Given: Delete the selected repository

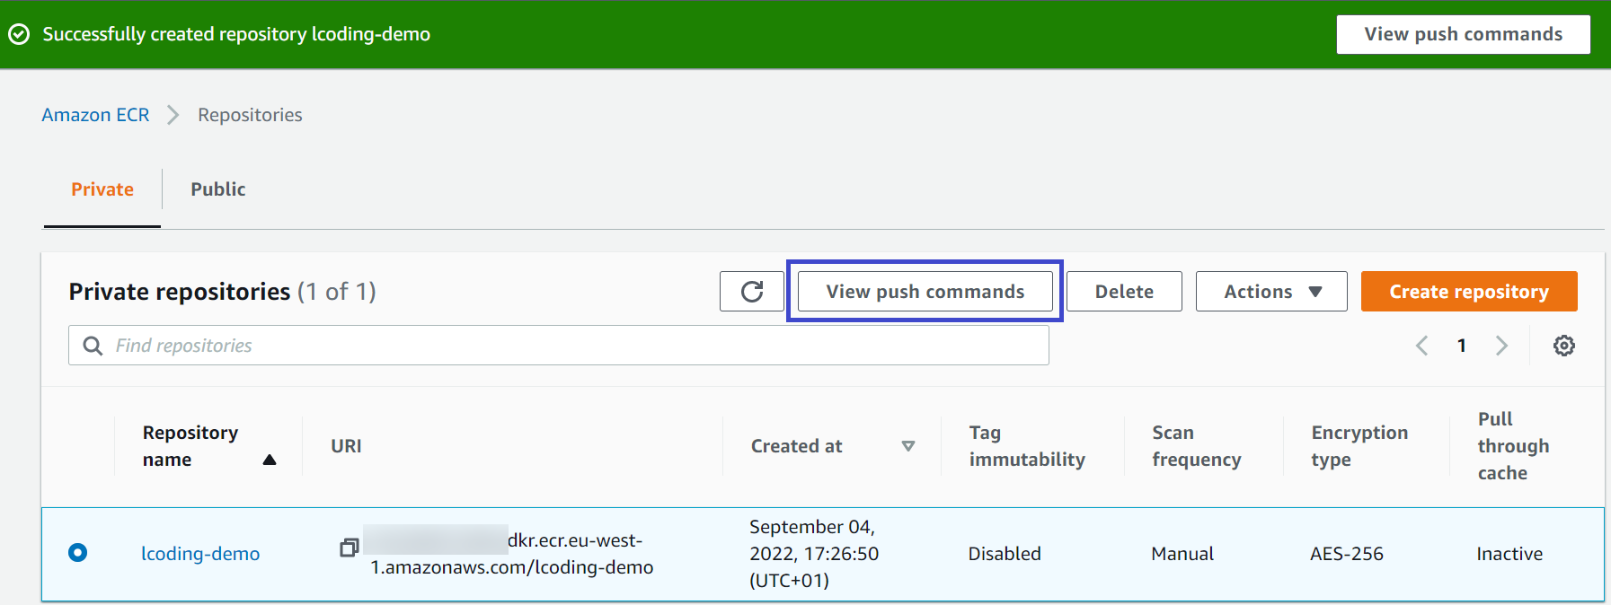Looking at the screenshot, I should [x=1124, y=292].
